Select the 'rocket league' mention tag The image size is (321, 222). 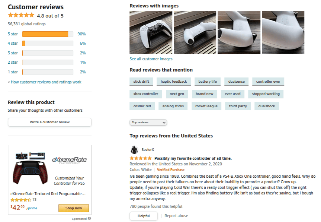(206, 106)
